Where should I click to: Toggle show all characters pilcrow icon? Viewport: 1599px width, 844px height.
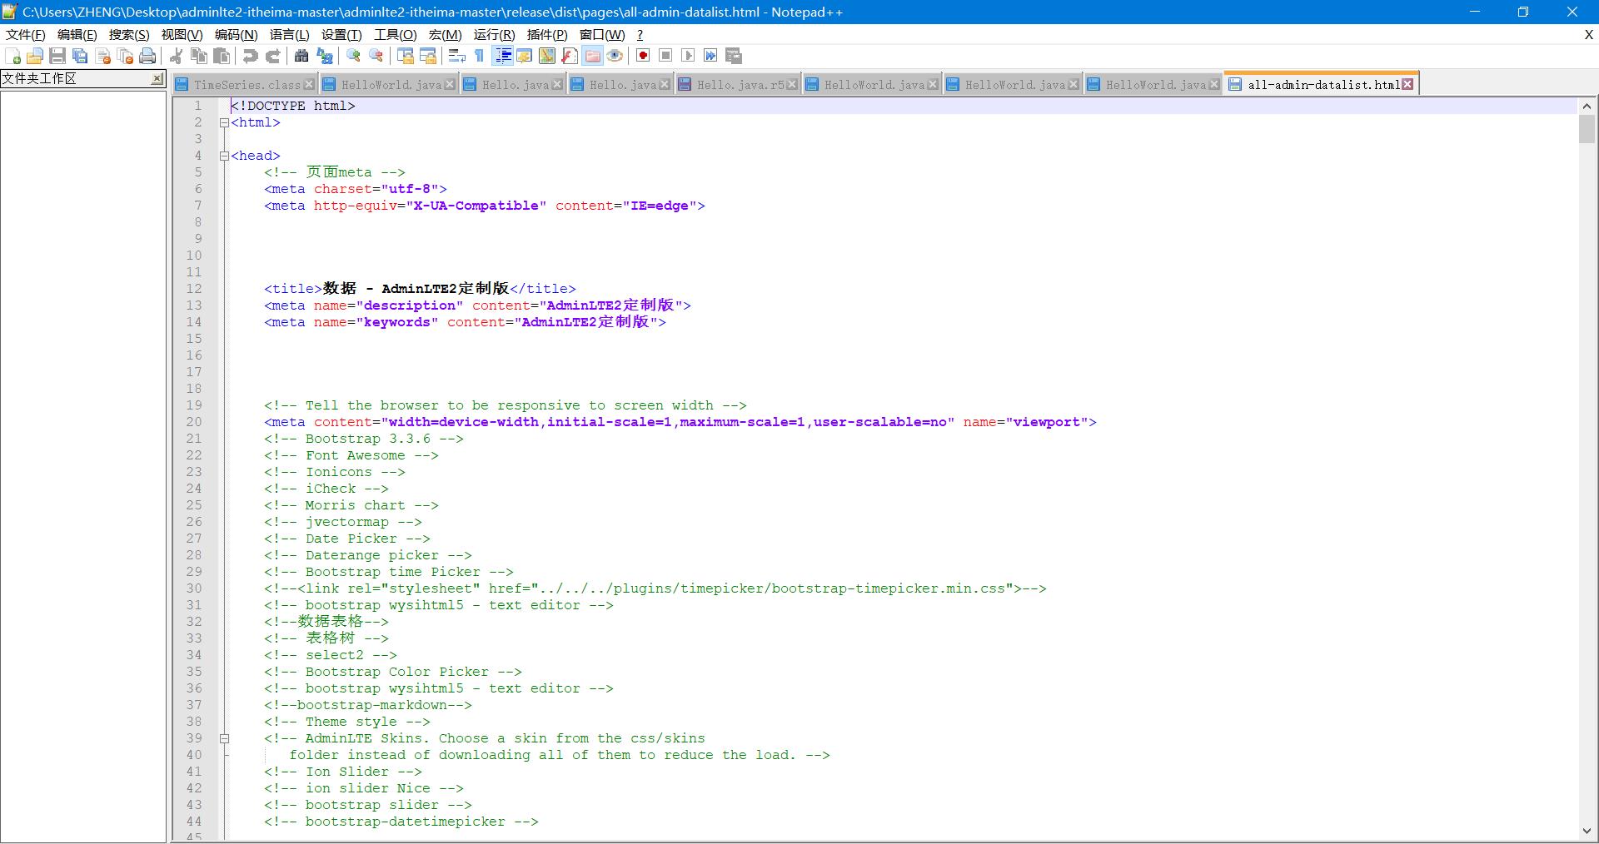point(479,56)
